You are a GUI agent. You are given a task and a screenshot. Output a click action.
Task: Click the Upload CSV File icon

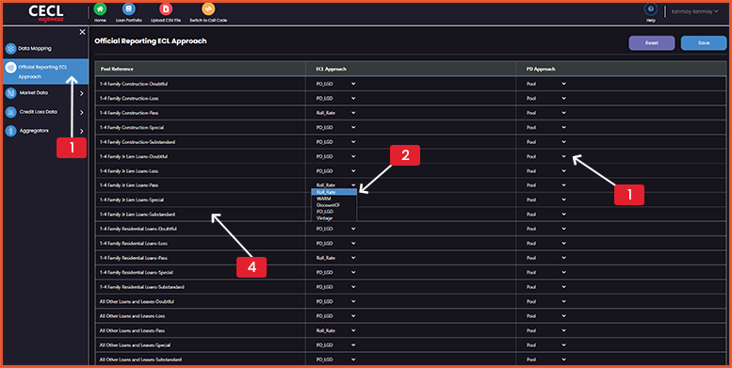(x=166, y=8)
